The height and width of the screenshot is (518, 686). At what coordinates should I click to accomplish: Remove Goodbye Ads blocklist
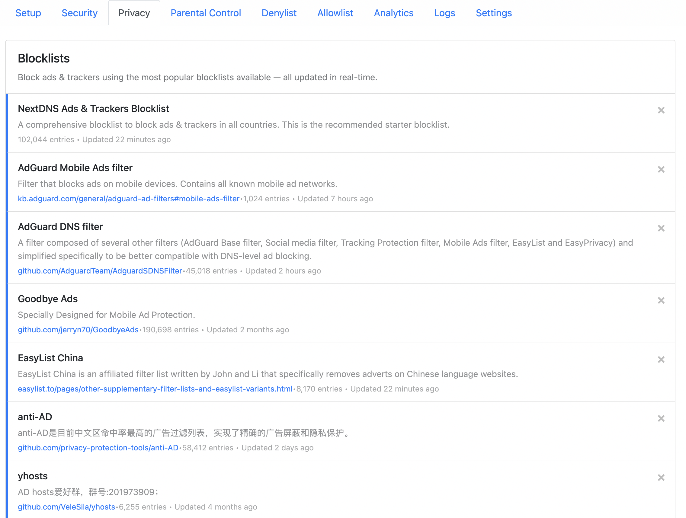coord(661,300)
